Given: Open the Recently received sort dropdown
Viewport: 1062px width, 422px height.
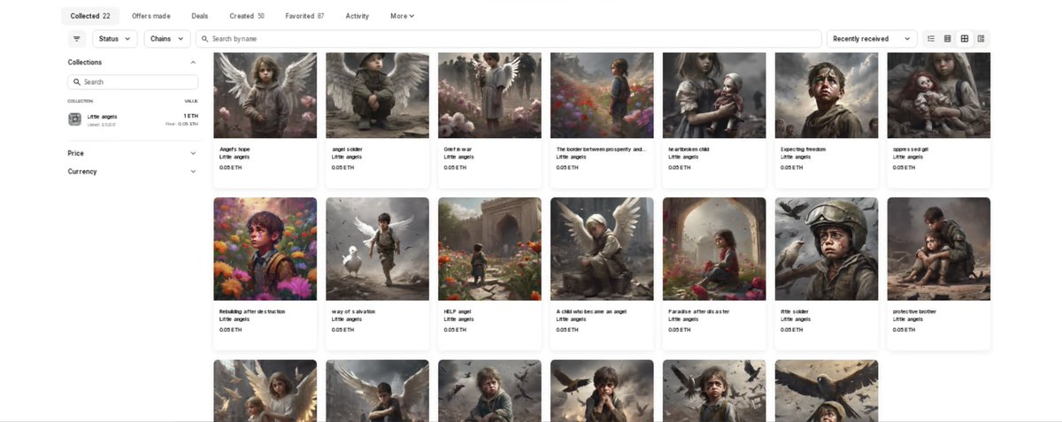Looking at the screenshot, I should click(872, 39).
